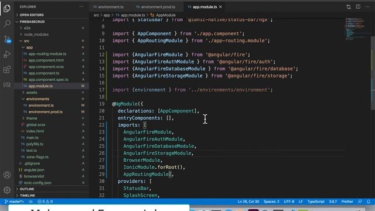Screen dimensions: 375x211
Task: Open app.component.html file
Action: pyautogui.click(x=46, y=60)
